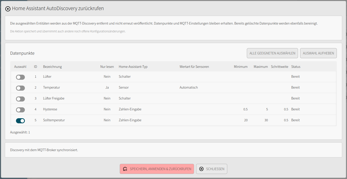Screen dimensions: 347x179
Task: Click the 'Datenpunkte' section heading
Action: pyautogui.click(x=22, y=53)
